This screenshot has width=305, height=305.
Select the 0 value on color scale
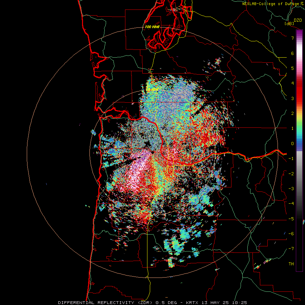coord(292,144)
